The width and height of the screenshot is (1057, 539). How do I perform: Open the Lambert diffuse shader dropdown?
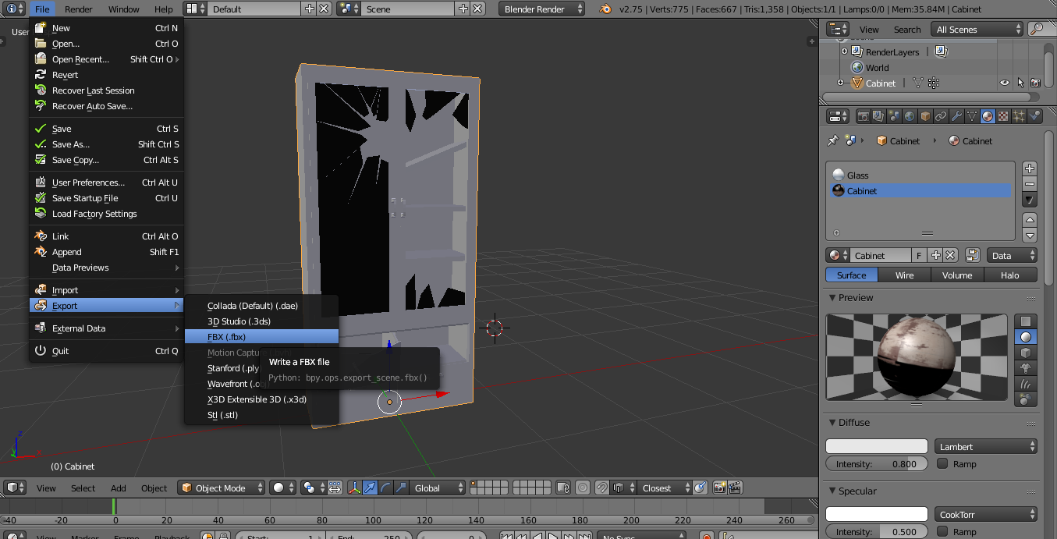click(986, 446)
